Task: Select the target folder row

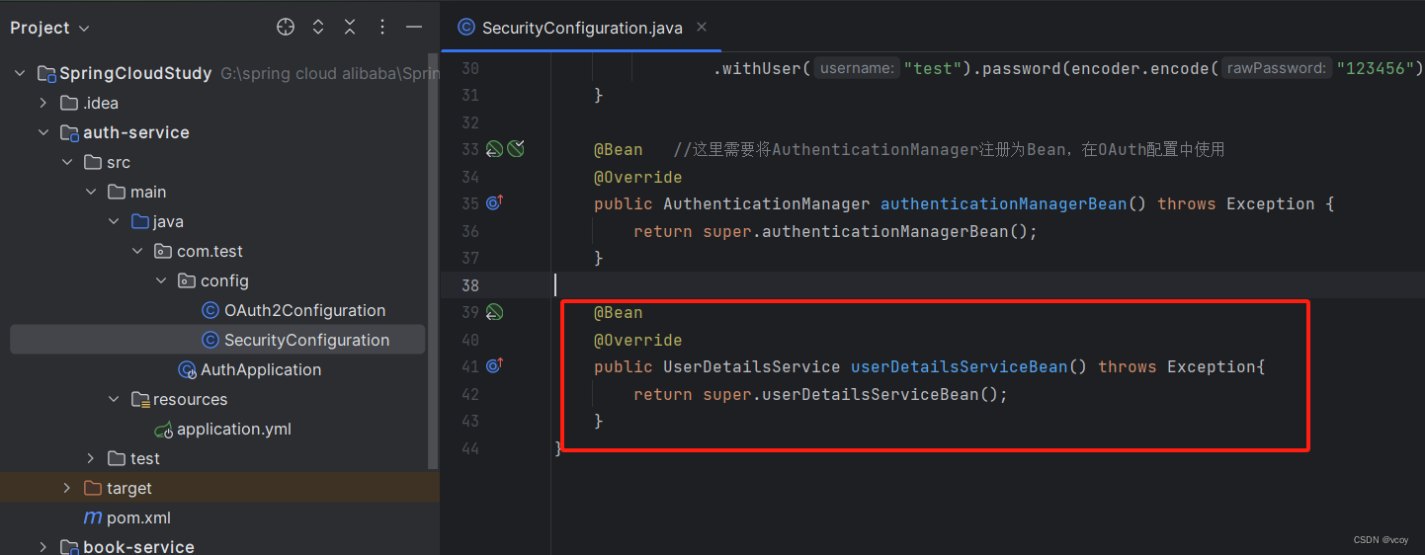Action: pyautogui.click(x=219, y=488)
